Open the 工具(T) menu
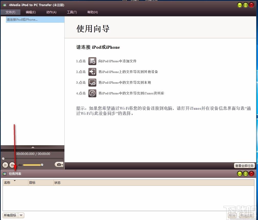This screenshot has width=258, height=220. [x=72, y=12]
